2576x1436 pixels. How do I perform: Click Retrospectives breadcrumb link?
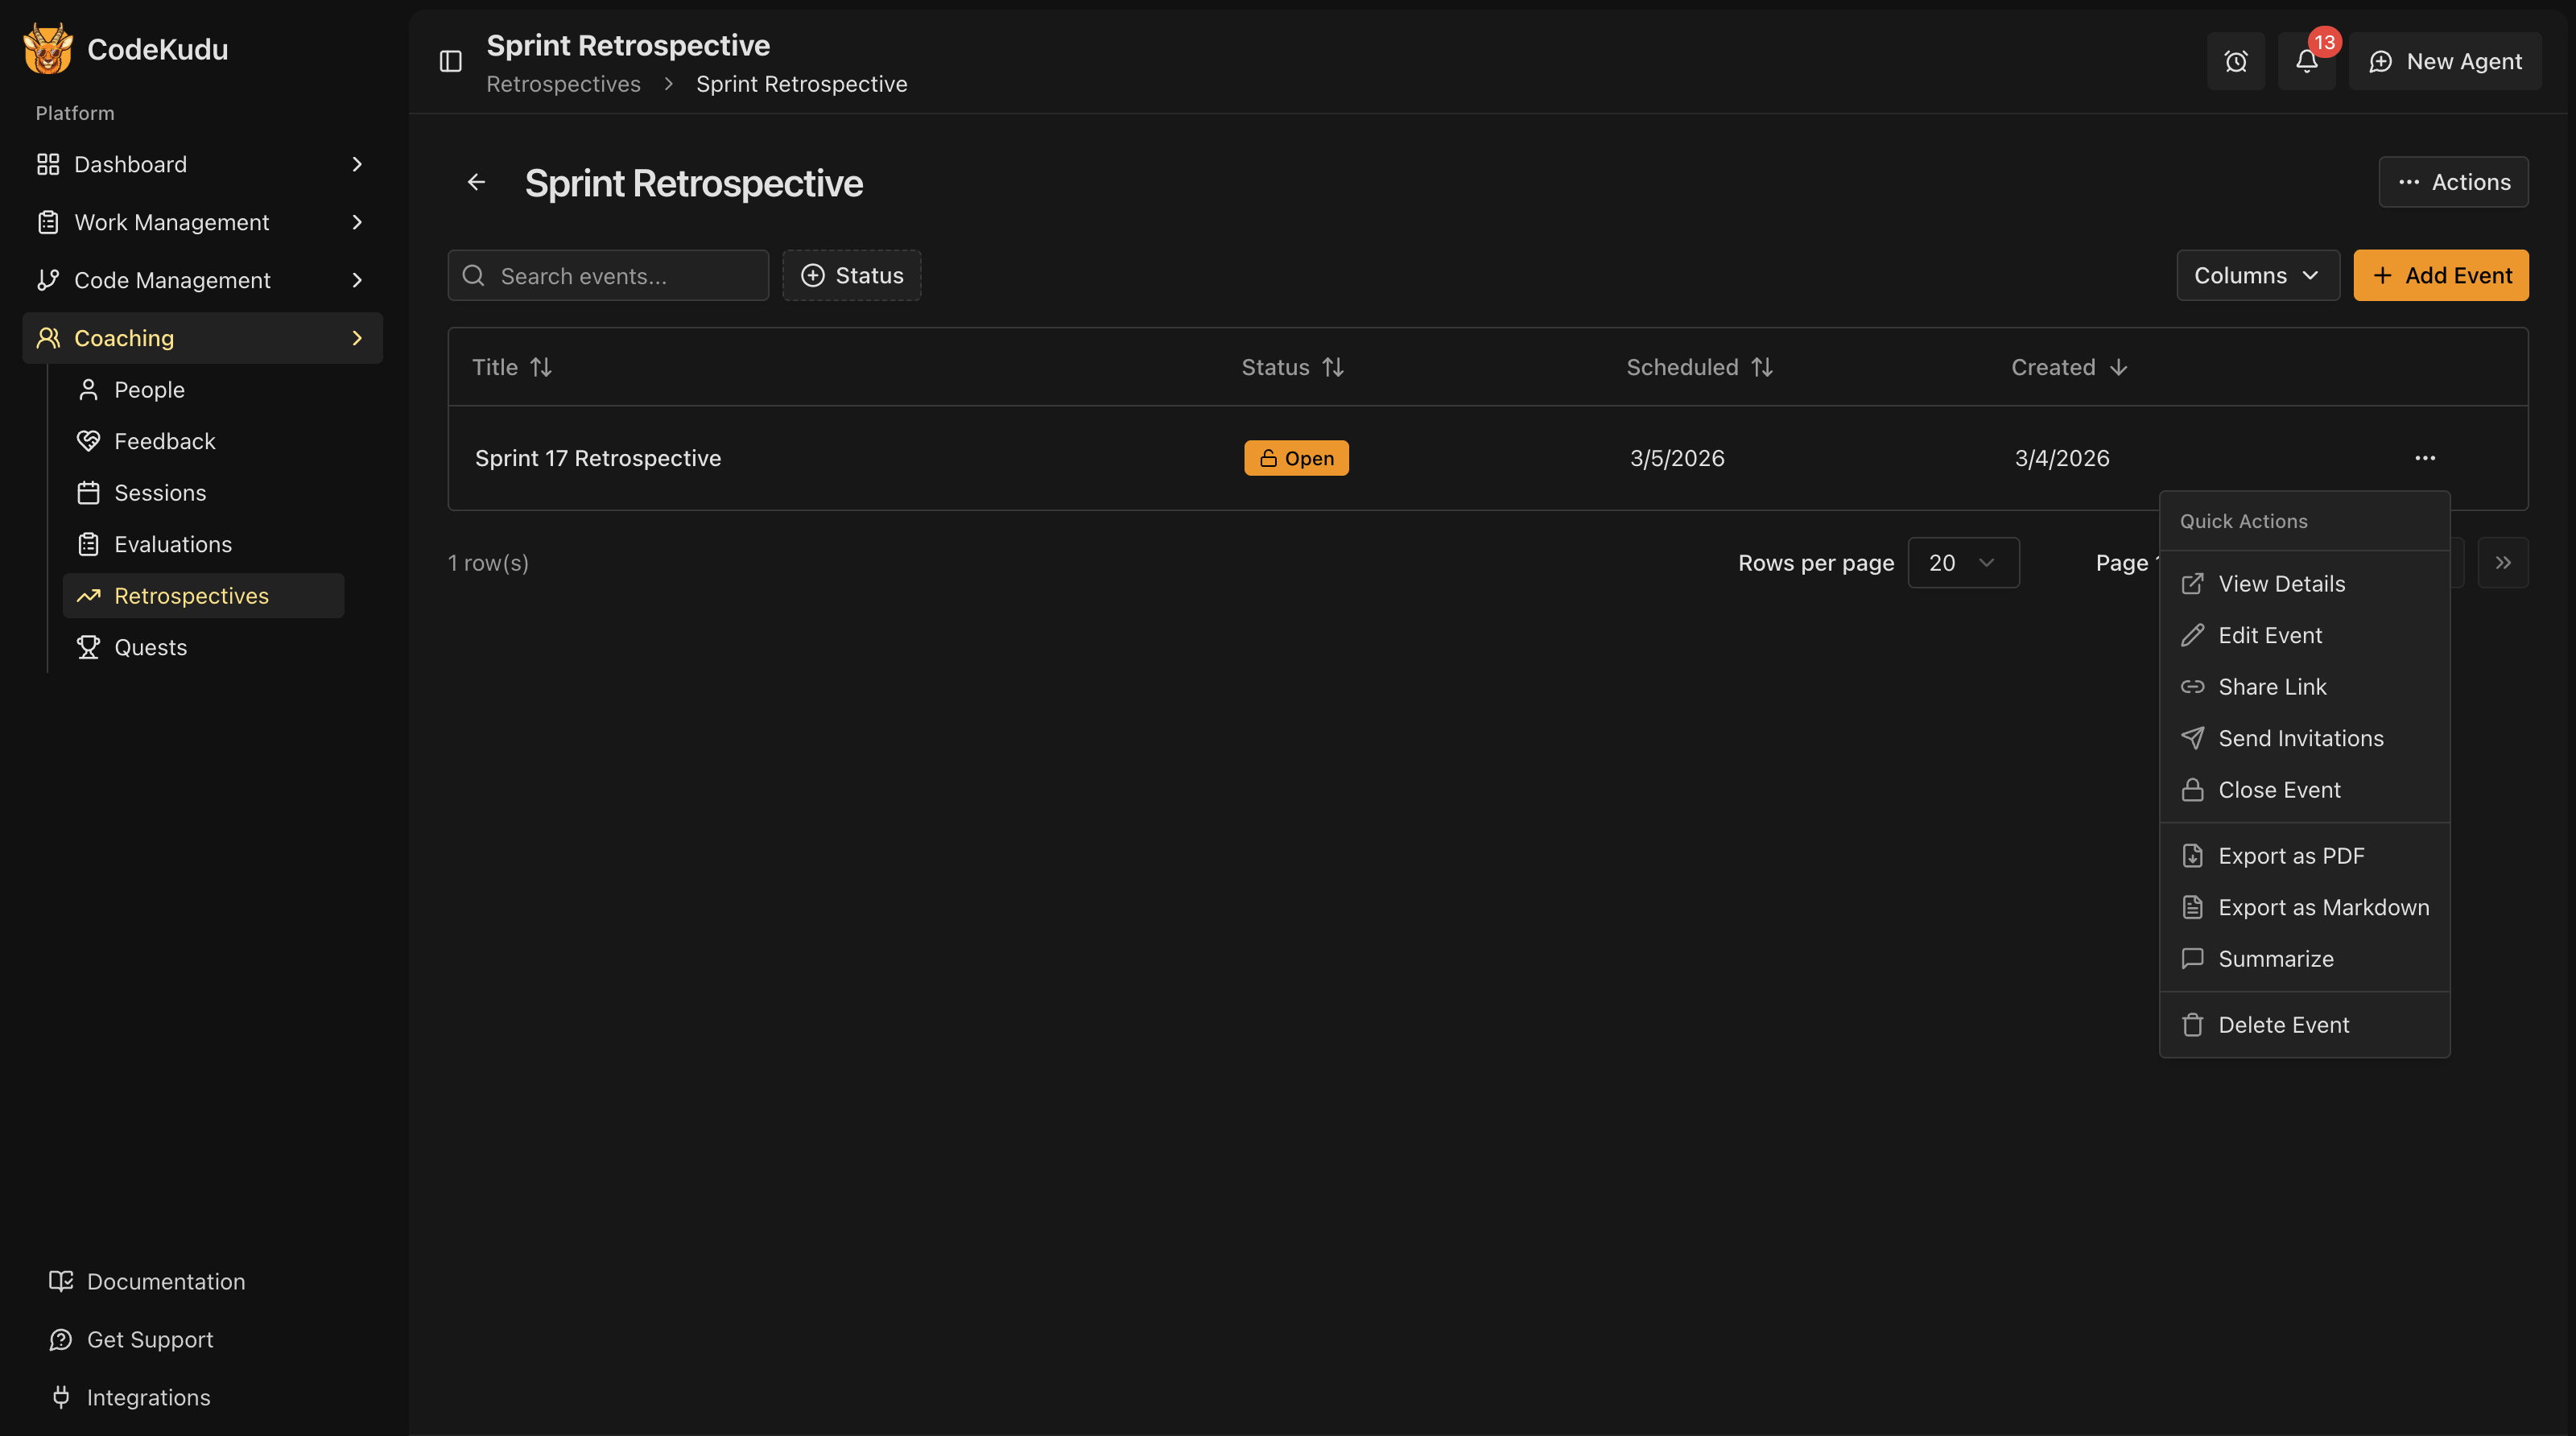(x=563, y=84)
